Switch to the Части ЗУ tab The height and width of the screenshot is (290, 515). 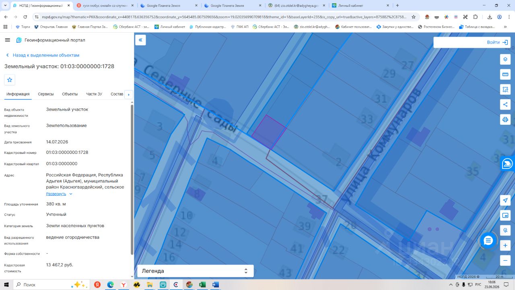[94, 94]
